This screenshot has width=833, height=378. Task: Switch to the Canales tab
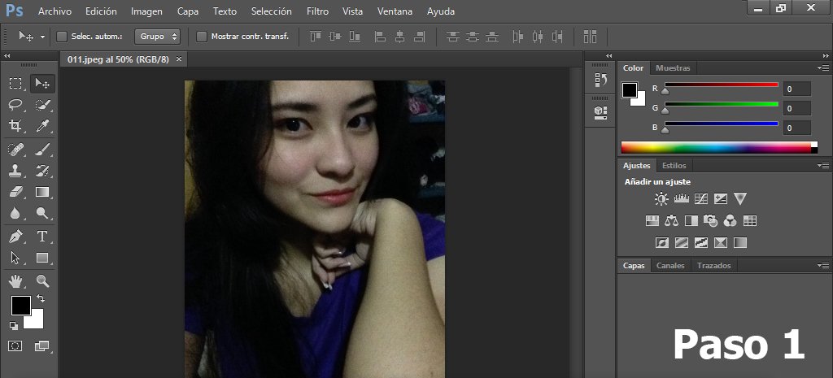[x=670, y=266]
